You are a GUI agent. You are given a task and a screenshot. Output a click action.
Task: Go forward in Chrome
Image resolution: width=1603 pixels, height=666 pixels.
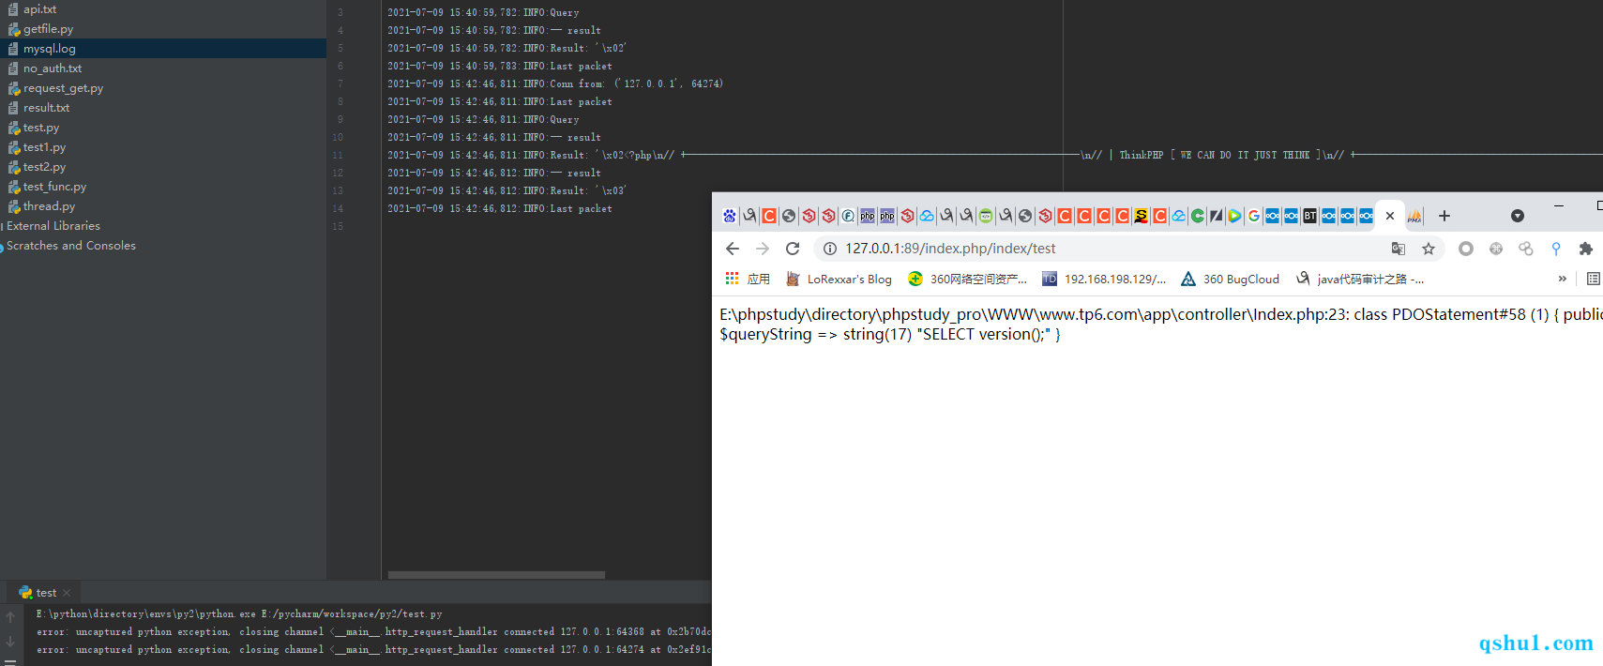pos(763,249)
